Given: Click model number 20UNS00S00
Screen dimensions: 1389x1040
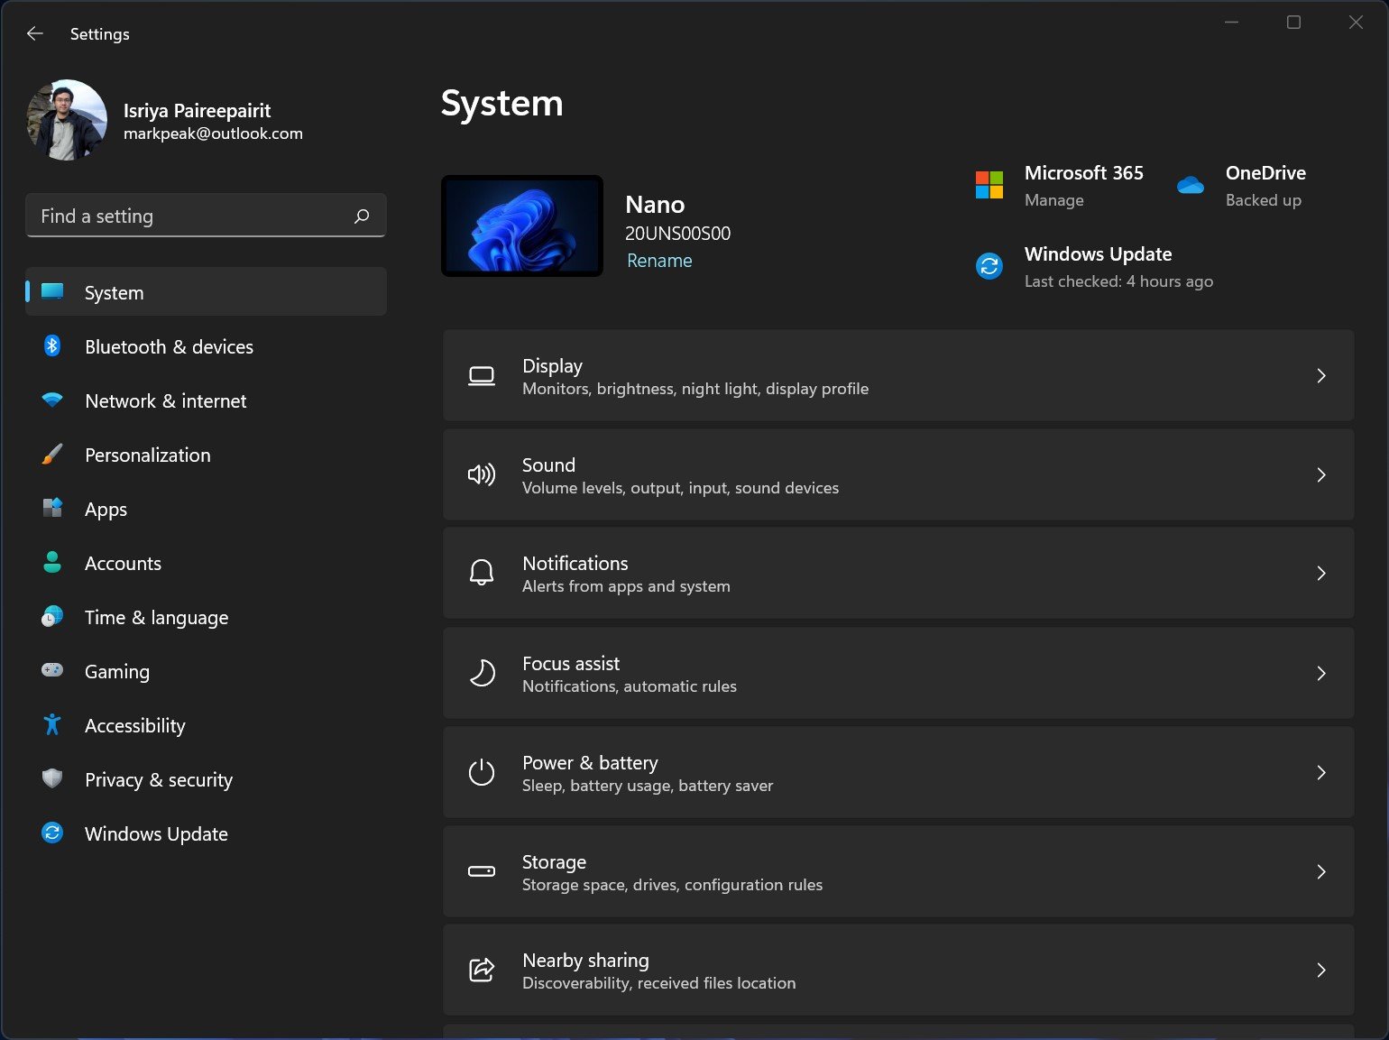Looking at the screenshot, I should [x=678, y=234].
